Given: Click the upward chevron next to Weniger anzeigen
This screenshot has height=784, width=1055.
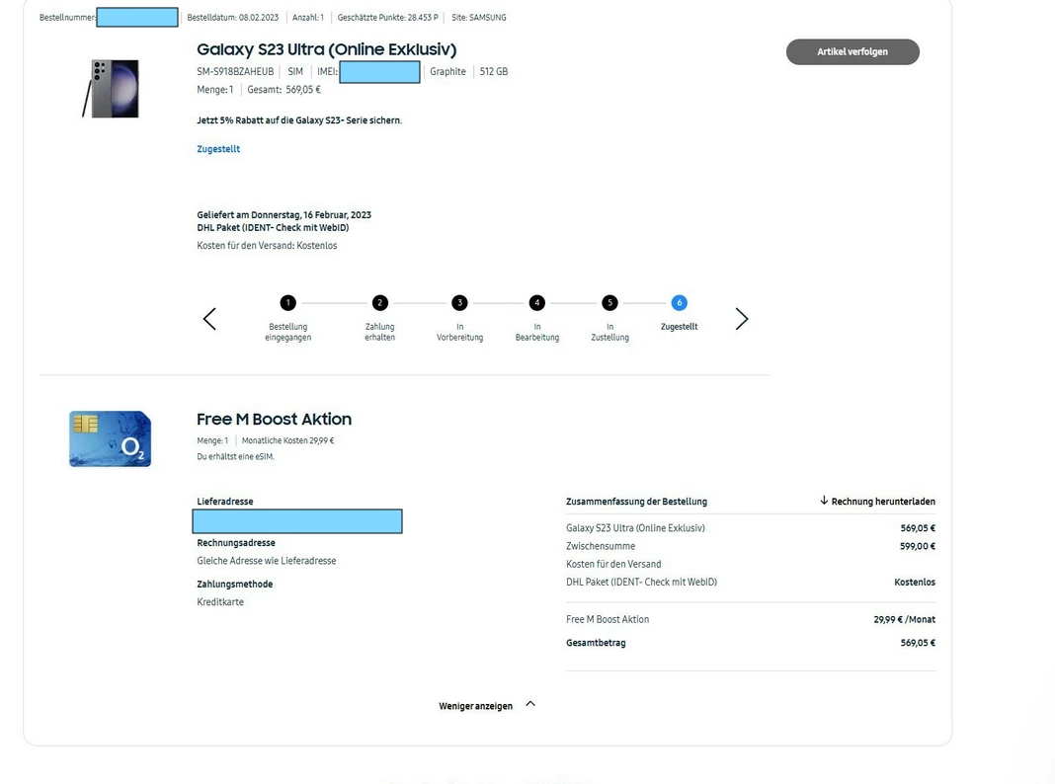Looking at the screenshot, I should point(530,704).
